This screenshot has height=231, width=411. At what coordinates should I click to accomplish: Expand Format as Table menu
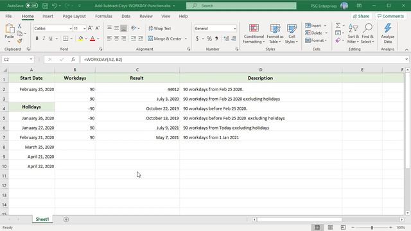point(275,33)
